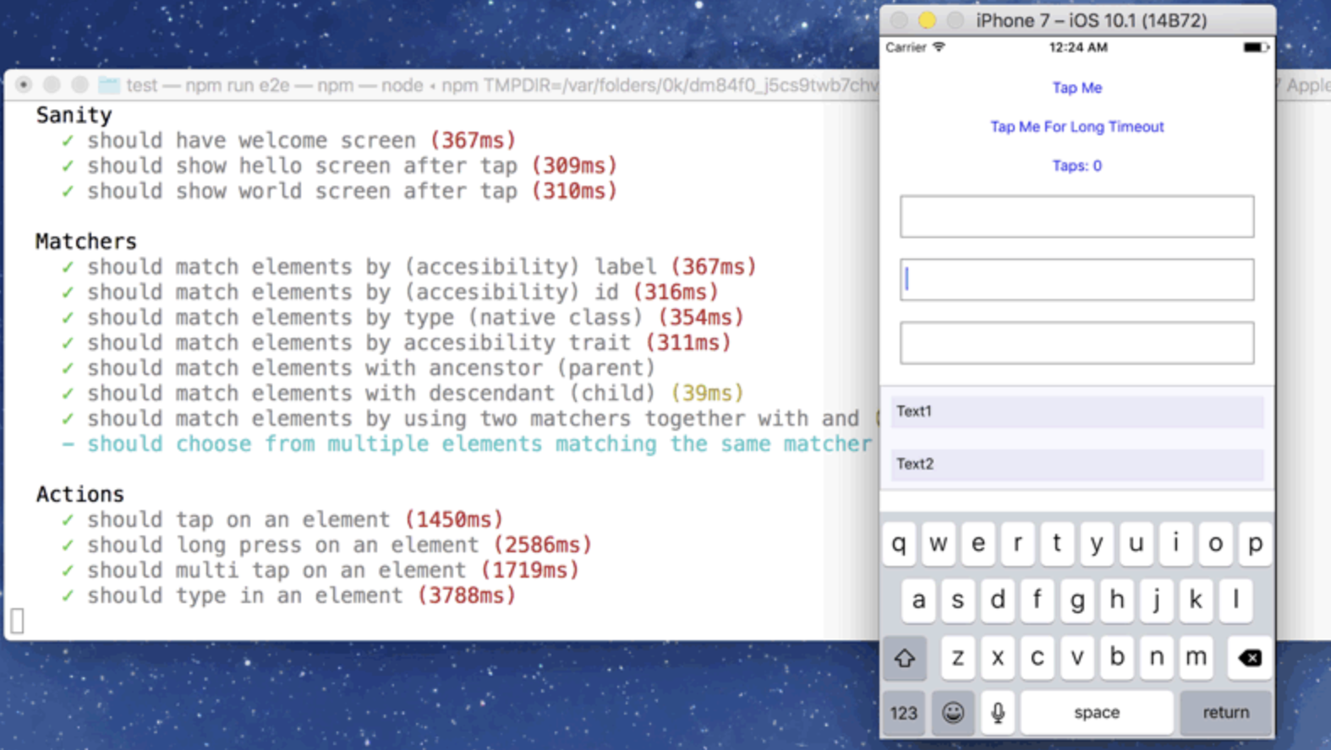Tap the 'o' key on the keyboard
This screenshot has width=1331, height=750.
[1216, 544]
